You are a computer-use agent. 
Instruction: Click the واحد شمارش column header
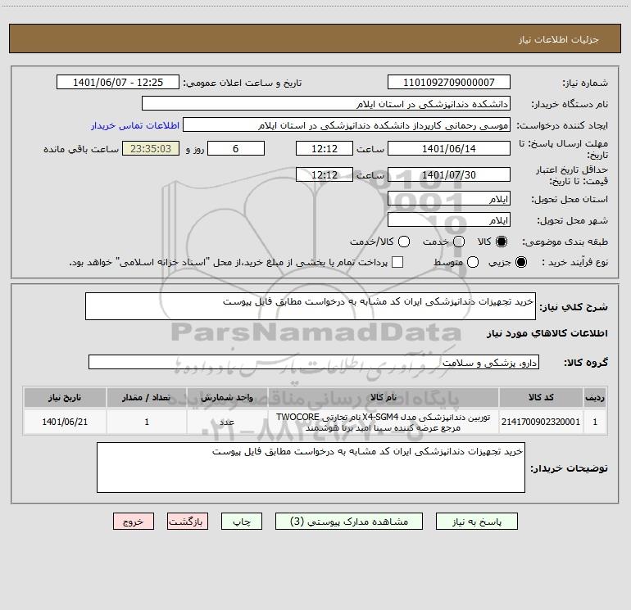point(227,397)
